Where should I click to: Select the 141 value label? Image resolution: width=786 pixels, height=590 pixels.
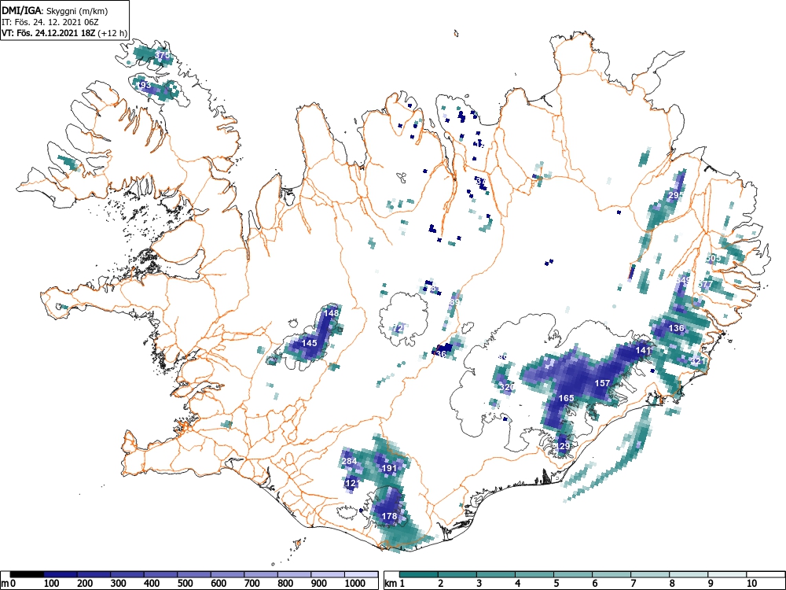(x=643, y=351)
